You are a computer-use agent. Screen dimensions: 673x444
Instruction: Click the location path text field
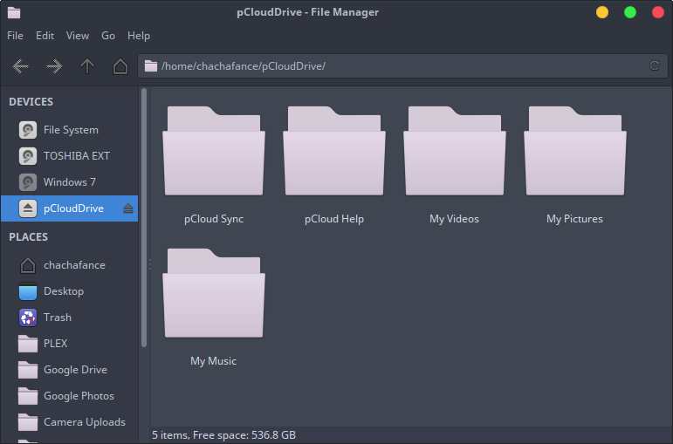tap(402, 66)
